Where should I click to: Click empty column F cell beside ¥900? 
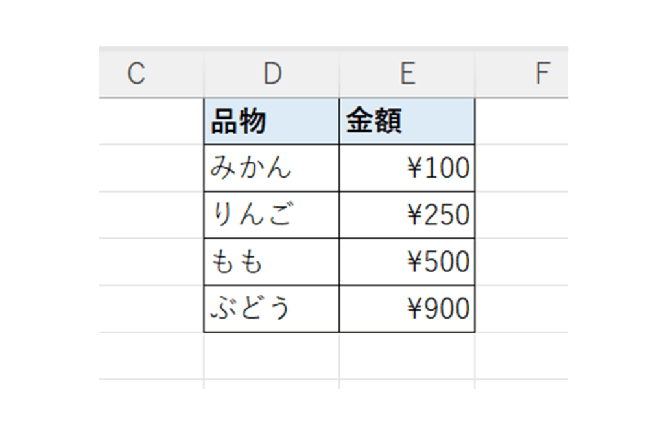[521, 308]
